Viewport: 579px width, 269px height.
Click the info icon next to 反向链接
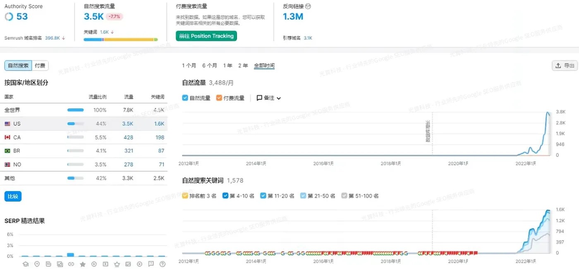(x=308, y=6)
